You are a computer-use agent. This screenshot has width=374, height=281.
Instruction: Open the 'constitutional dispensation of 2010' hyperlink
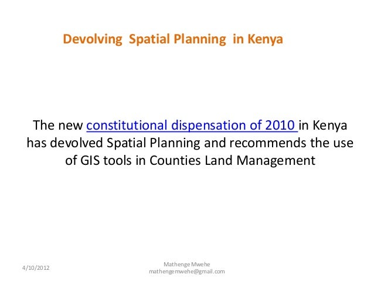(x=192, y=126)
